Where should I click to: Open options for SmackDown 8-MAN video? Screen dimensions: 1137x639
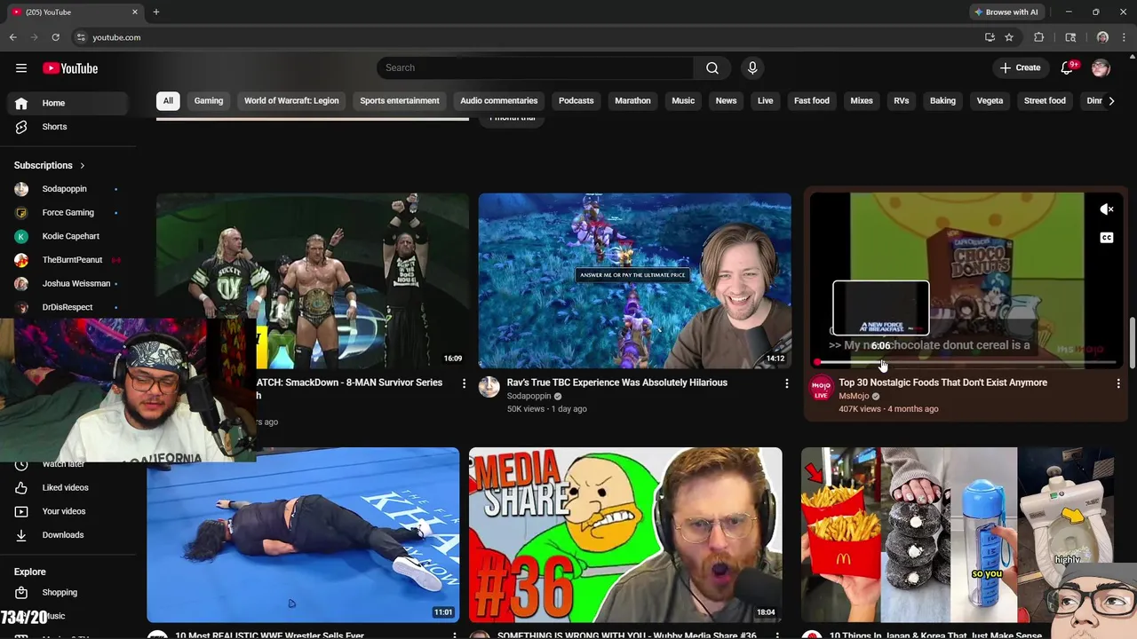point(464,383)
